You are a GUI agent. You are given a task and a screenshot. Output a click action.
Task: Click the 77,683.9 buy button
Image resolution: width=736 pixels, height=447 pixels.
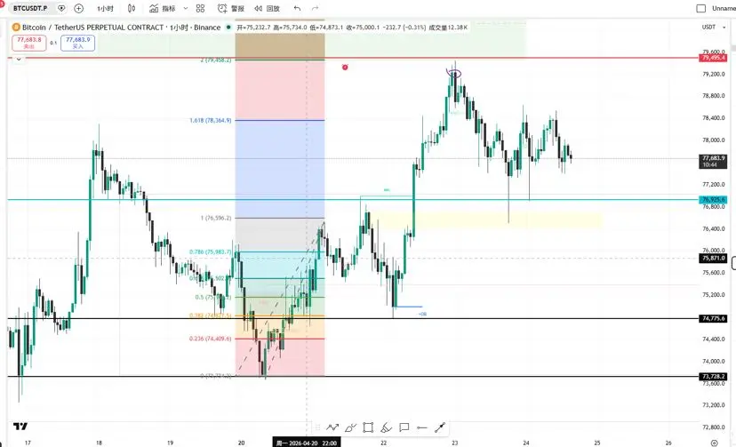77,43
